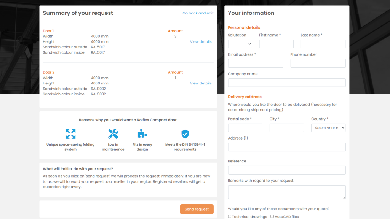
Task: Enable the AutoCAD files checkbox
Action: 272,217
